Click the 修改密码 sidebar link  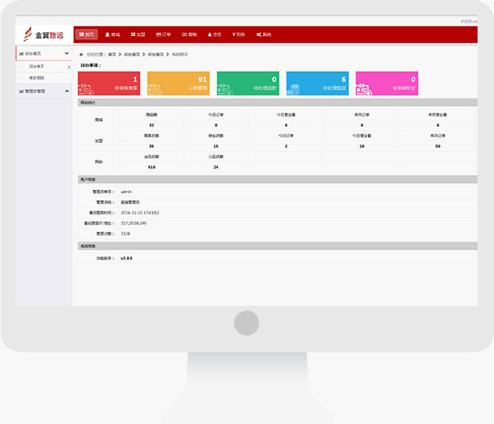pos(37,78)
